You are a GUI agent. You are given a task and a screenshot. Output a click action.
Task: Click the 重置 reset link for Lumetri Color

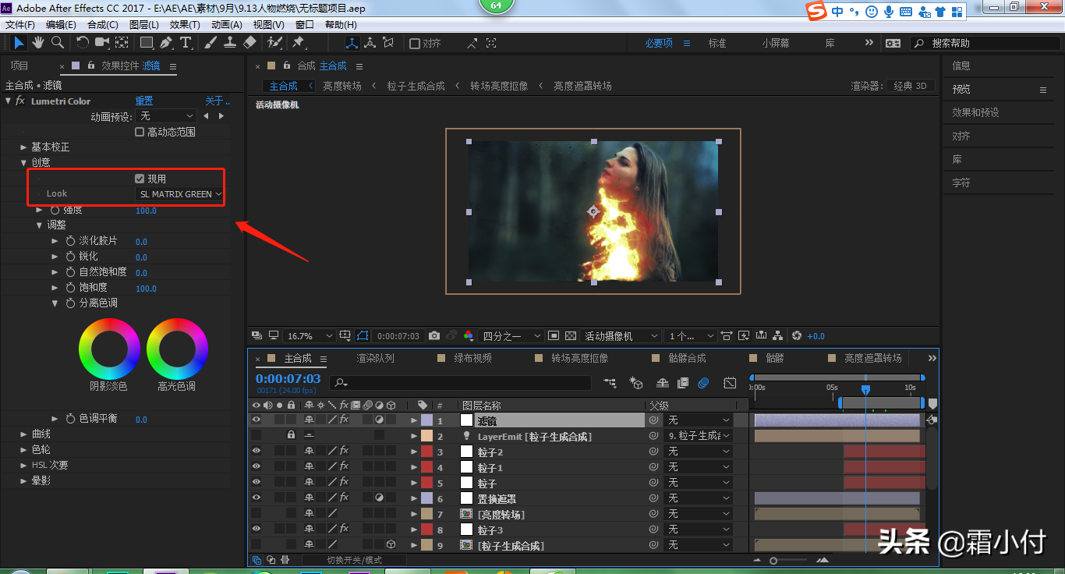(x=144, y=101)
